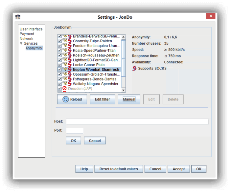The width and height of the screenshot is (230, 192).
Task: Click the cascade list scrollbar thumb
Action: [x=123, y=58]
